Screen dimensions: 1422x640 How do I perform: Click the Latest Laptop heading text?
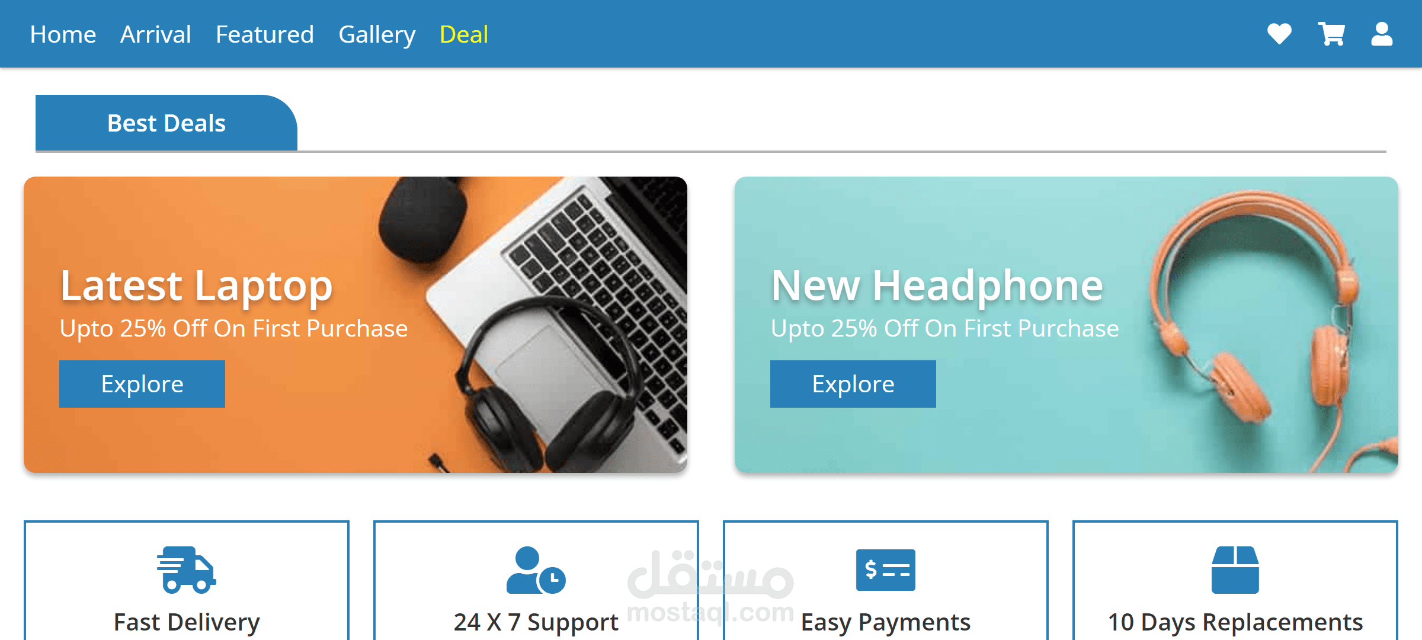(196, 286)
